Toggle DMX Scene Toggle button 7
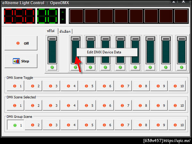The image size is (192, 144). 123,86
